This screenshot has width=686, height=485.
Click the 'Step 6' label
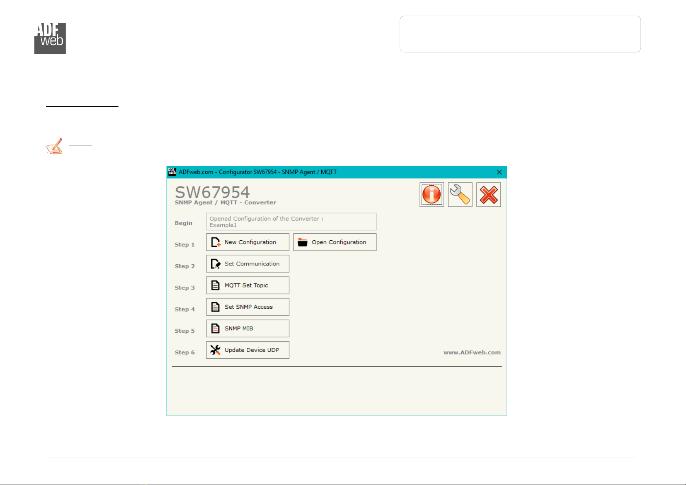pos(185,353)
